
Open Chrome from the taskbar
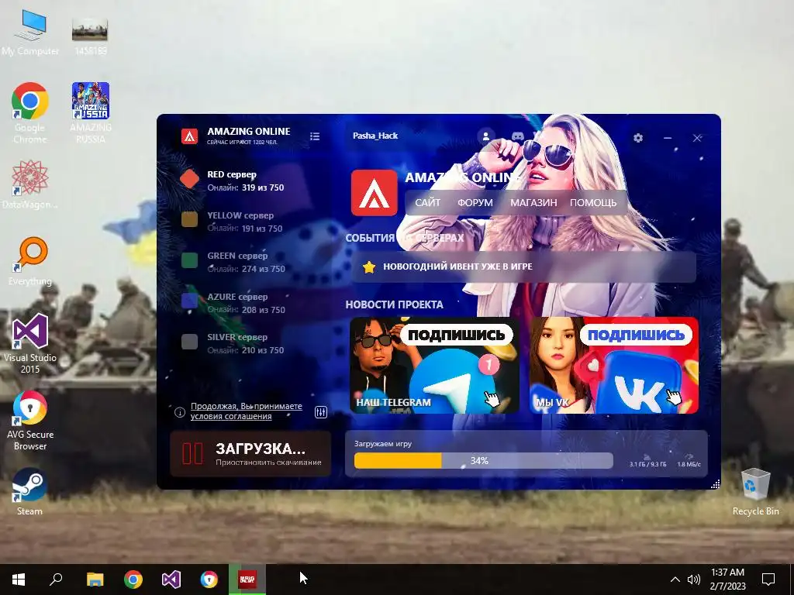(133, 580)
